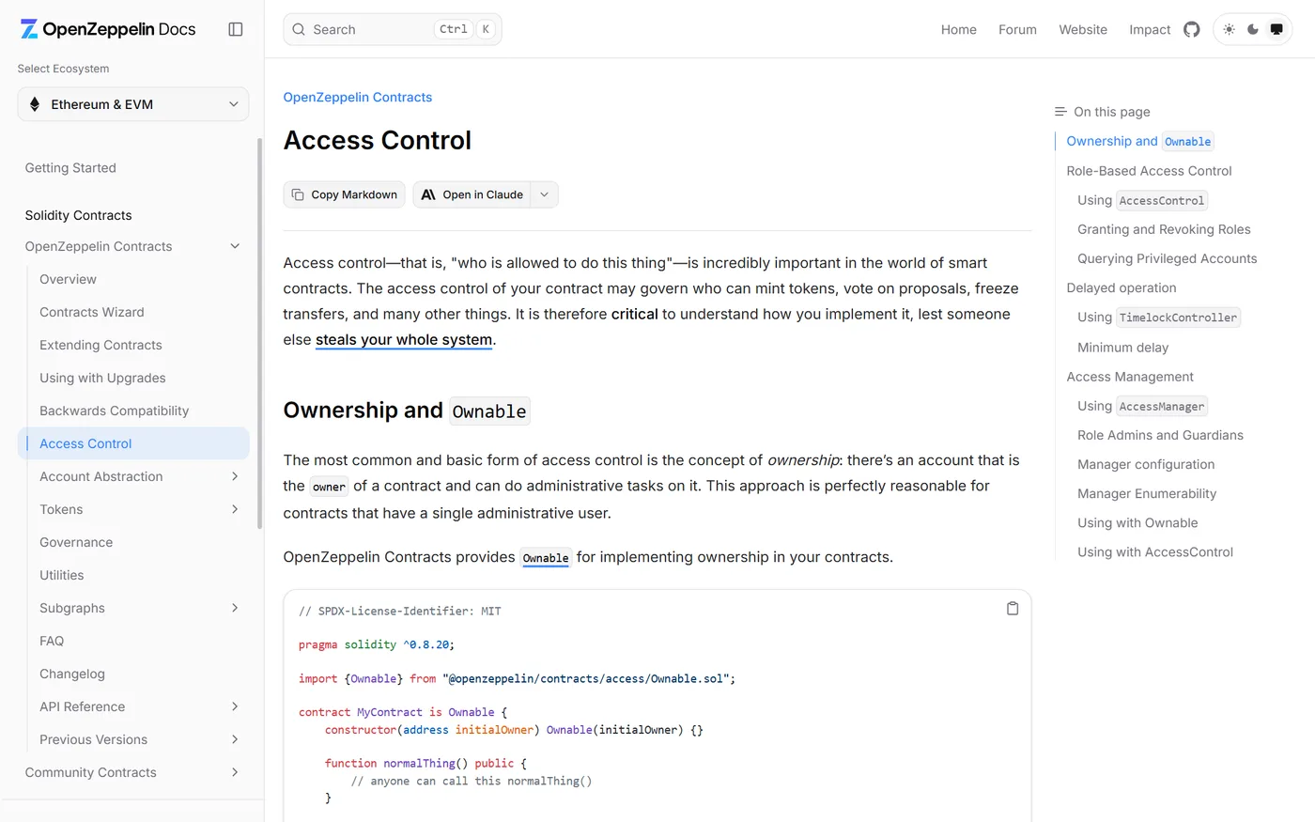Jump to Role-Based Access Control section
This screenshot has width=1315, height=822.
(x=1149, y=171)
